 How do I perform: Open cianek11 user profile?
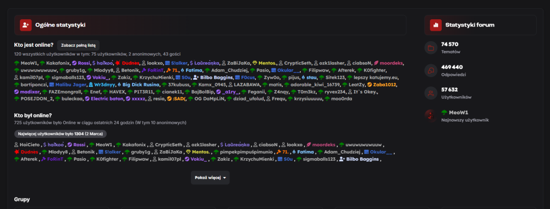[x=172, y=92]
